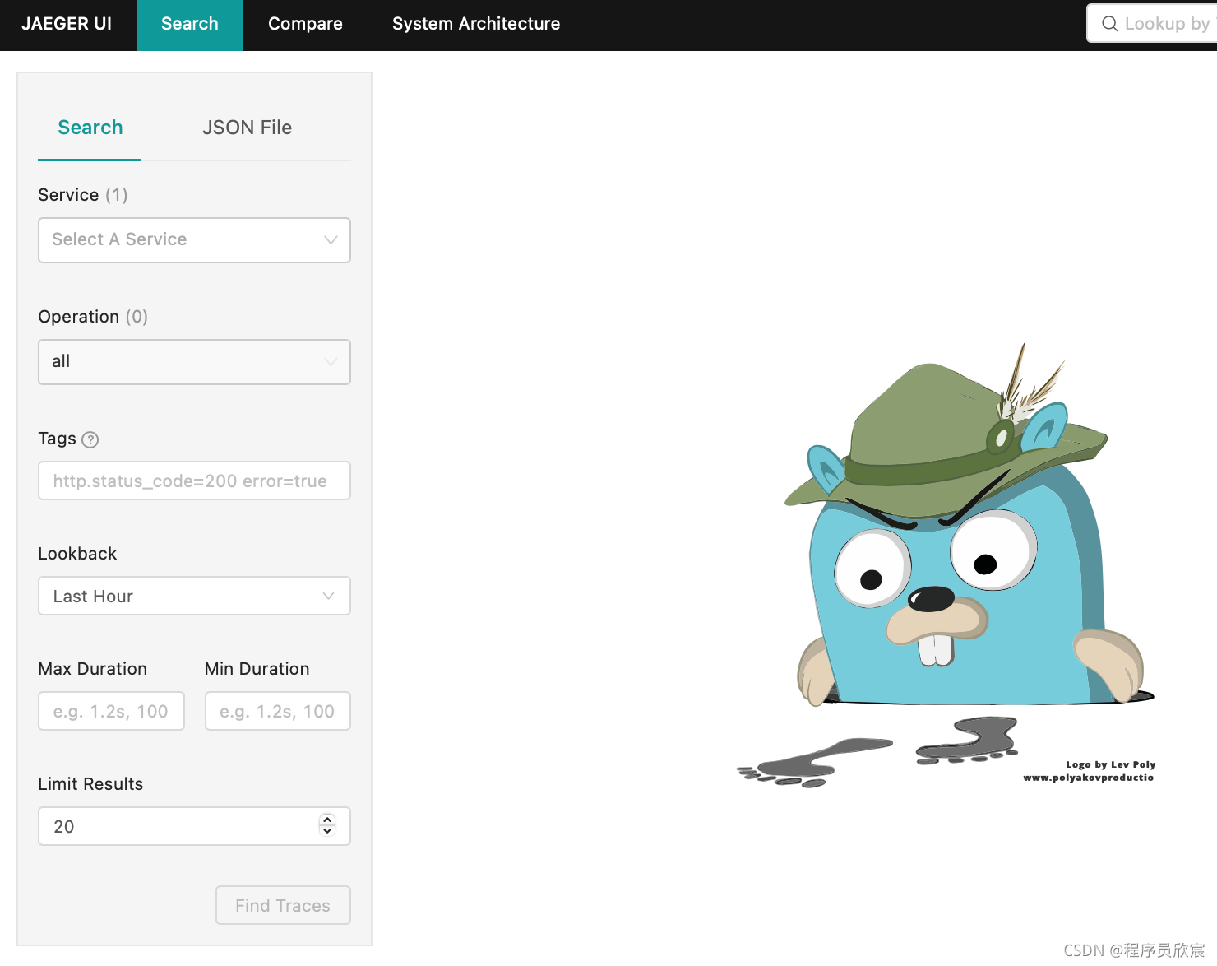Viewport: 1217px width, 966px height.
Task: Click the Jaeger gopher mascot image
Action: [x=946, y=564]
